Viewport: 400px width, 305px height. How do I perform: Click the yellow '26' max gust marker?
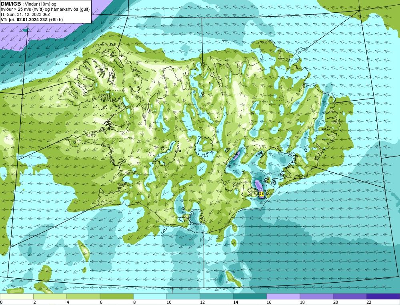pos(261,194)
